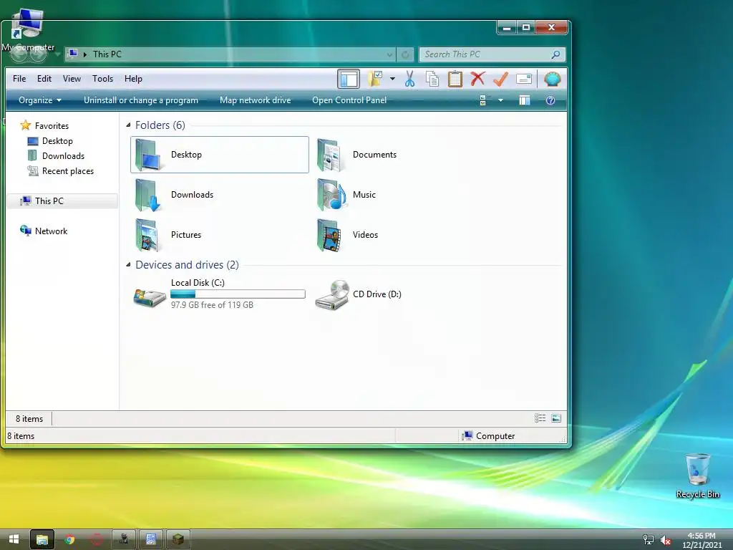Open the Edit menu
Viewport: 733px width, 550px height.
(44, 79)
